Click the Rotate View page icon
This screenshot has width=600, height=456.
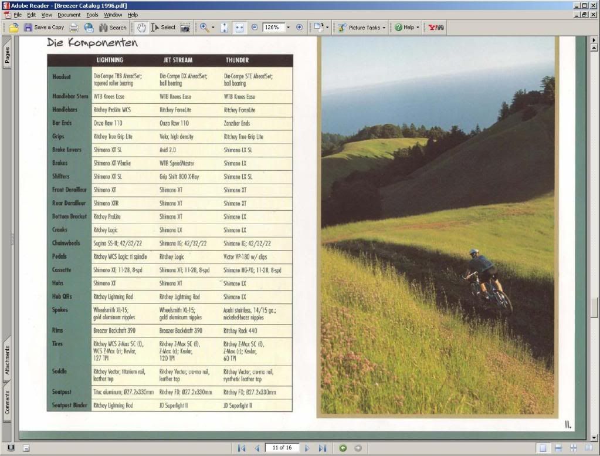point(318,28)
